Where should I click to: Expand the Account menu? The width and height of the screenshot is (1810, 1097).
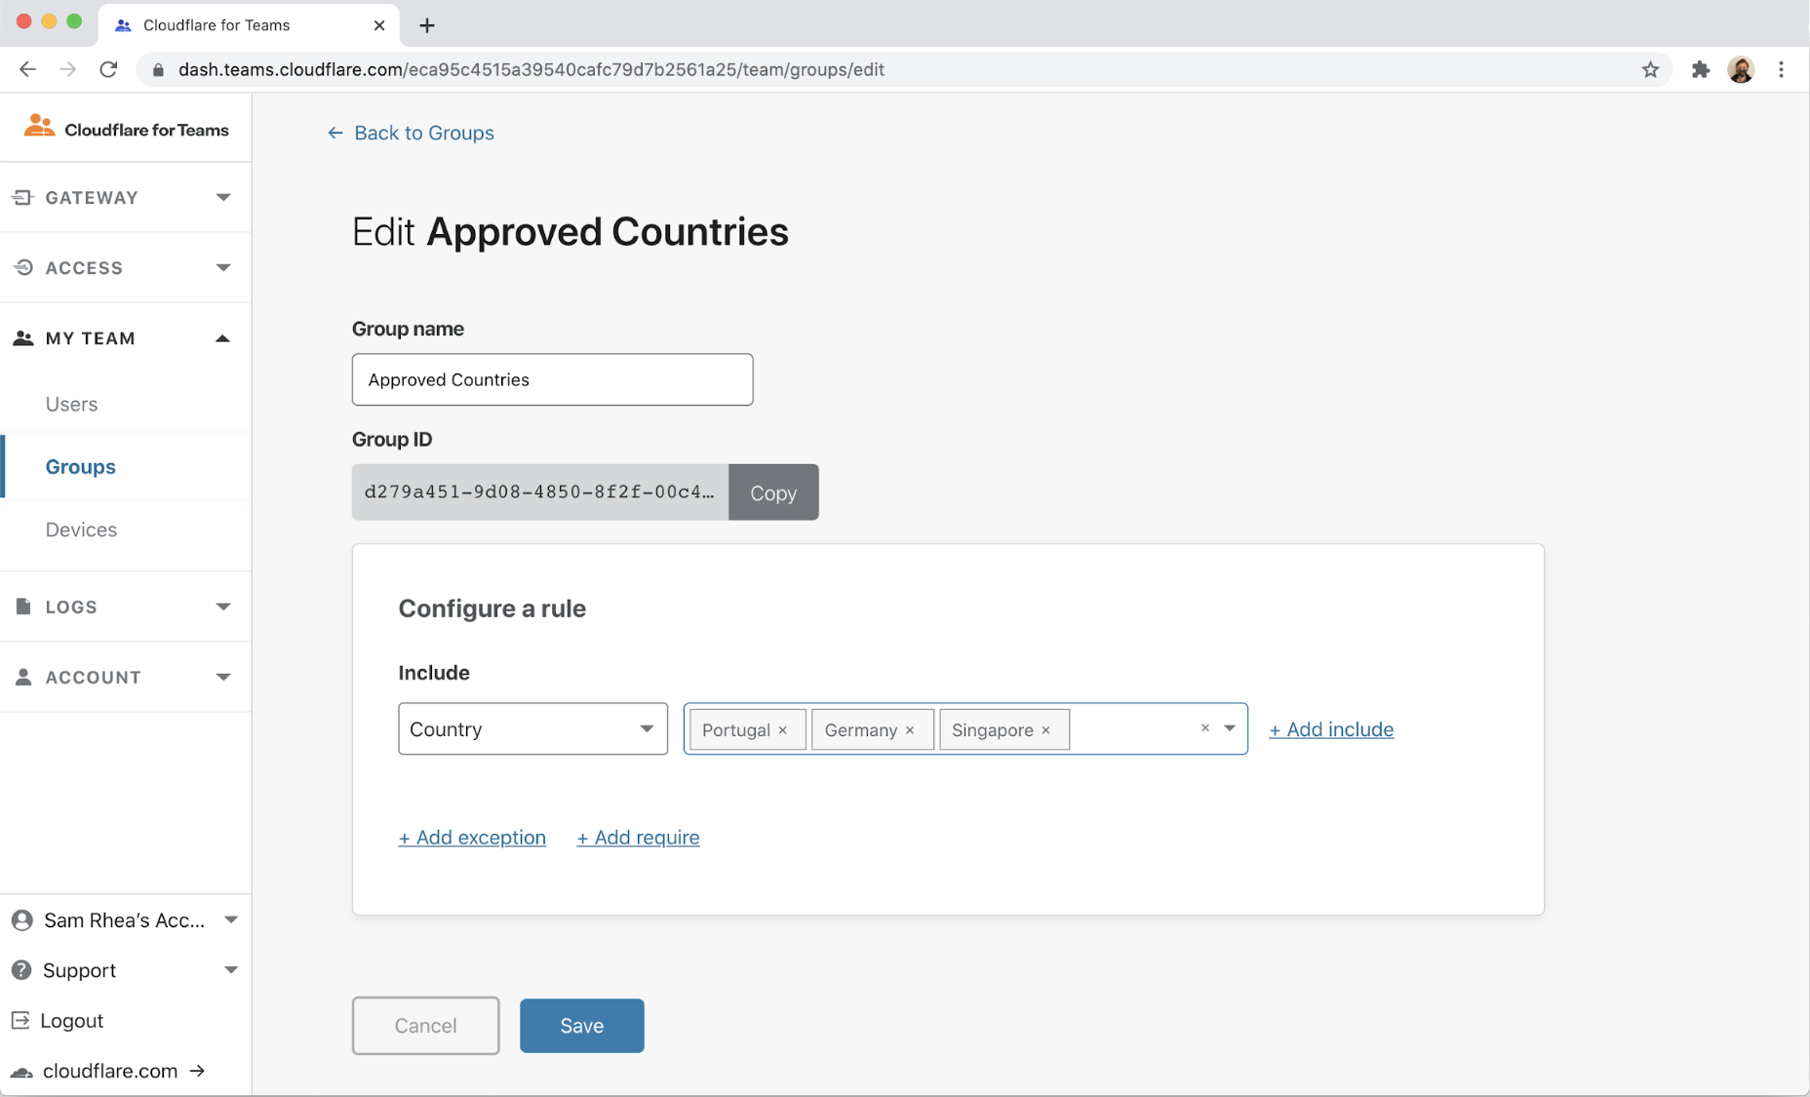coord(223,677)
